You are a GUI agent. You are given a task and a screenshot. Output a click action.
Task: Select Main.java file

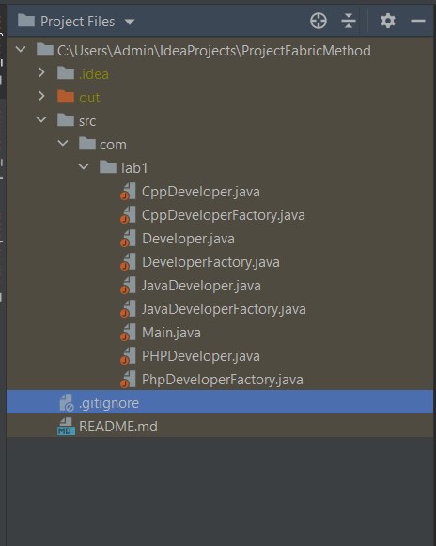tap(171, 333)
